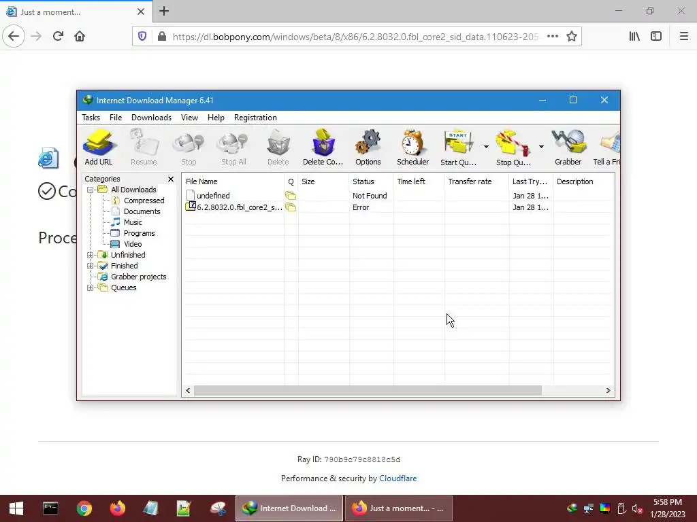Viewport: 697px width, 522px height.
Task: Select the 'undefined' download row
Action: [x=398, y=196]
